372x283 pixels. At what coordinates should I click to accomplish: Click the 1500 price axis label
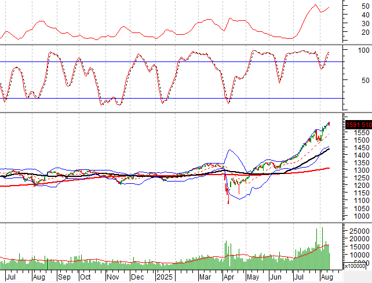coord(362,140)
